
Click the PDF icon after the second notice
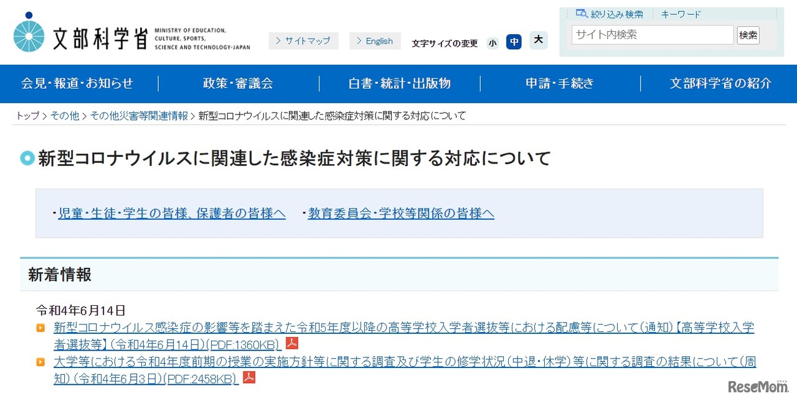pos(249,377)
